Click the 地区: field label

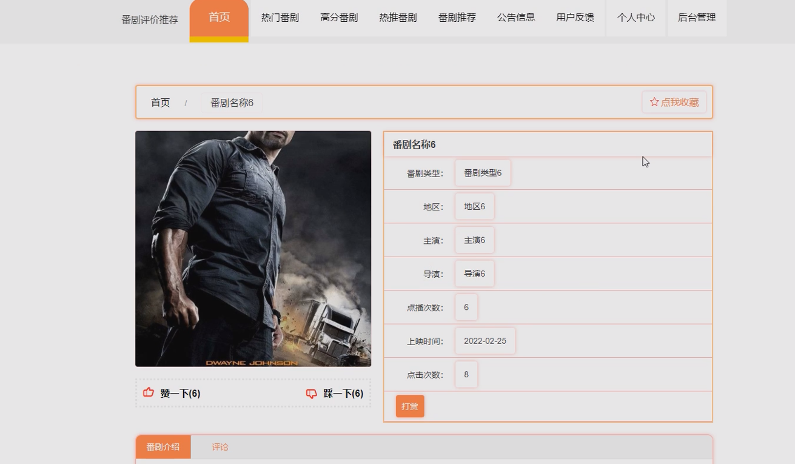pos(434,207)
